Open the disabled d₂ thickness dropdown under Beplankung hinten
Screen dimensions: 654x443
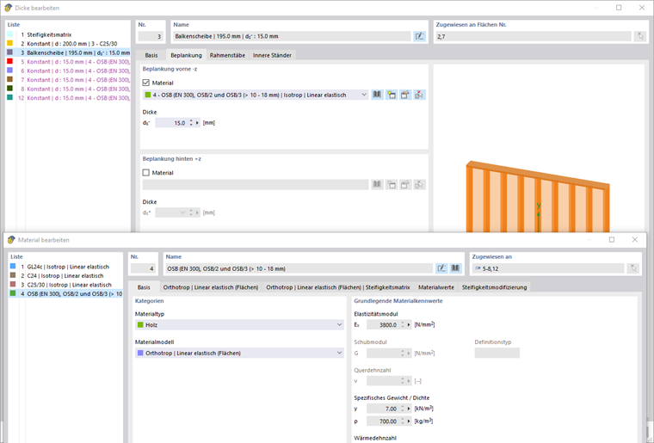(182, 212)
